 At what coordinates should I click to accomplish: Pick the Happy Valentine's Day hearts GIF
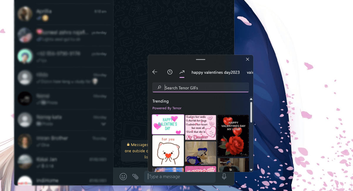click(168, 124)
